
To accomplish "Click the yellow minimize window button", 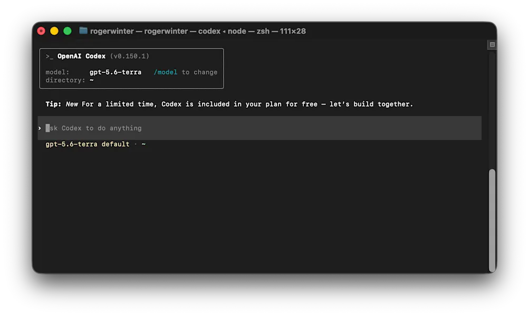I will [x=54, y=31].
